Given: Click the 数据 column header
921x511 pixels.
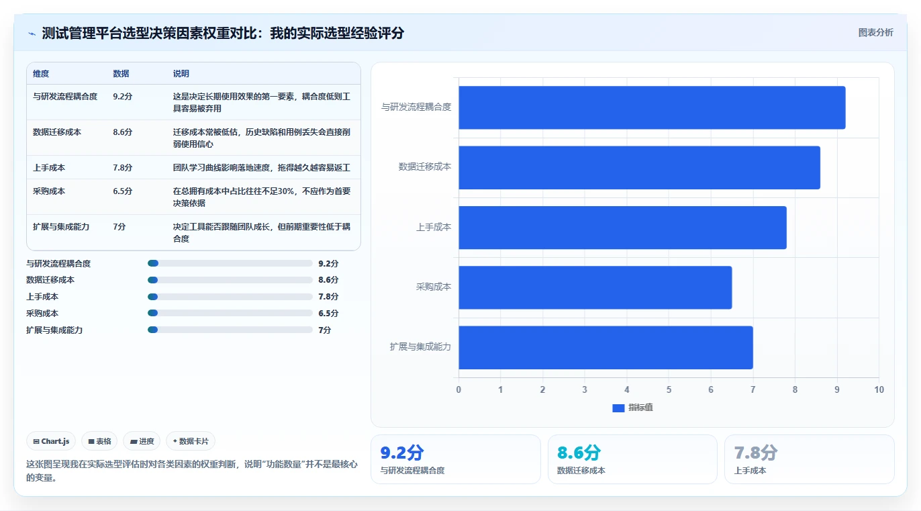Looking at the screenshot, I should coord(122,73).
